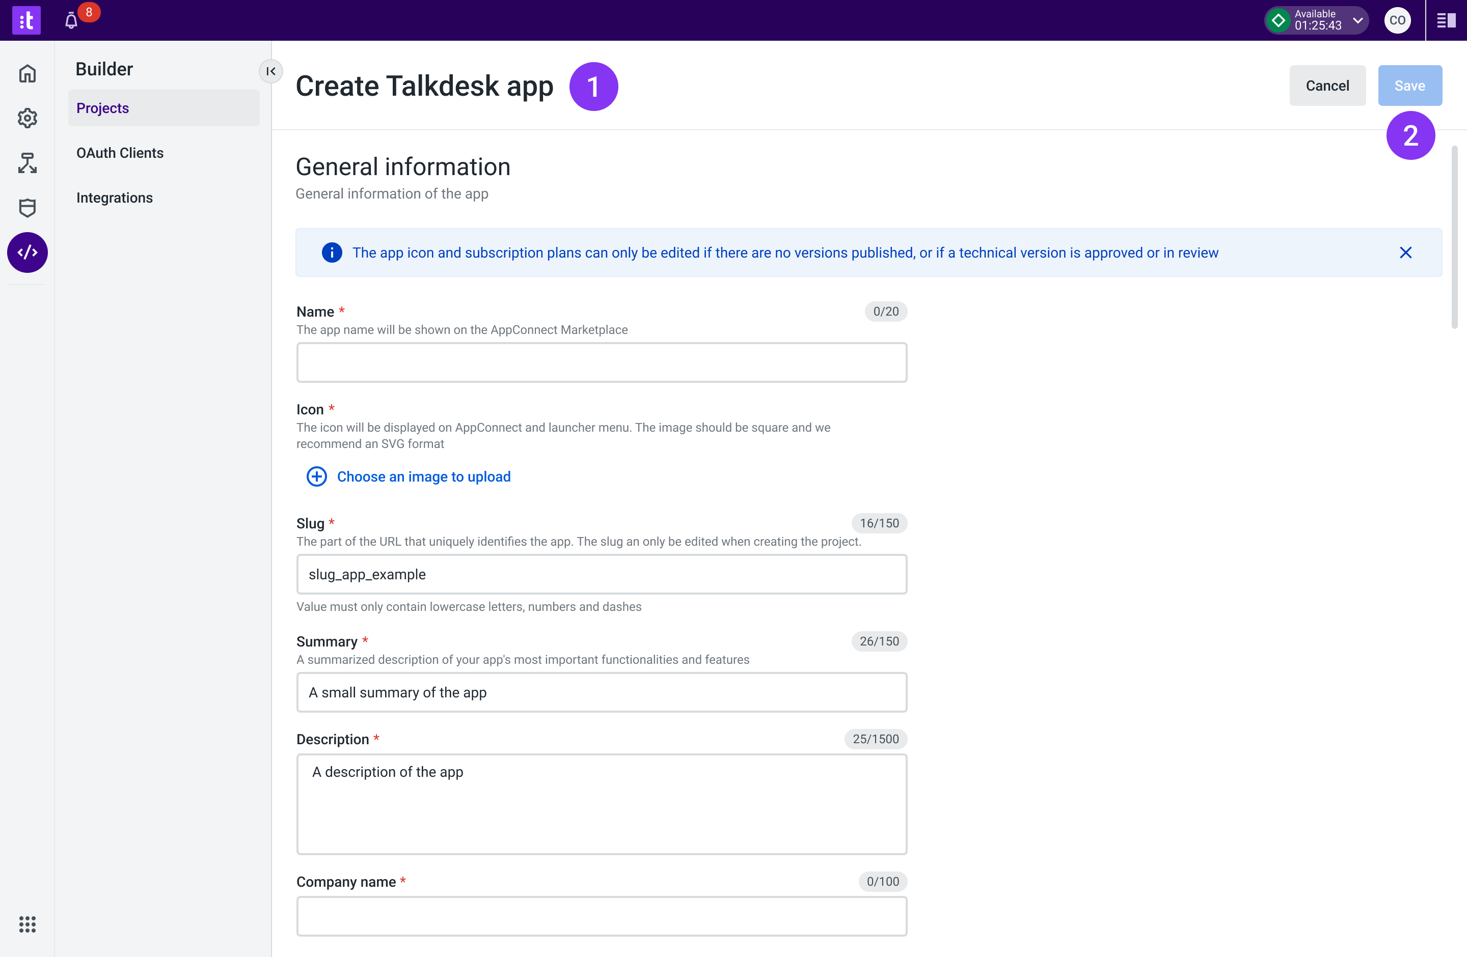1467x957 pixels.
Task: Select OAuth Clients menu item
Action: [120, 153]
